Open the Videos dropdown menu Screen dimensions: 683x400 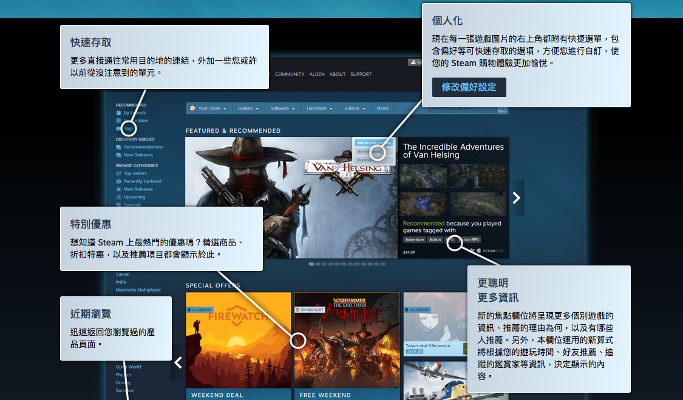tap(355, 108)
